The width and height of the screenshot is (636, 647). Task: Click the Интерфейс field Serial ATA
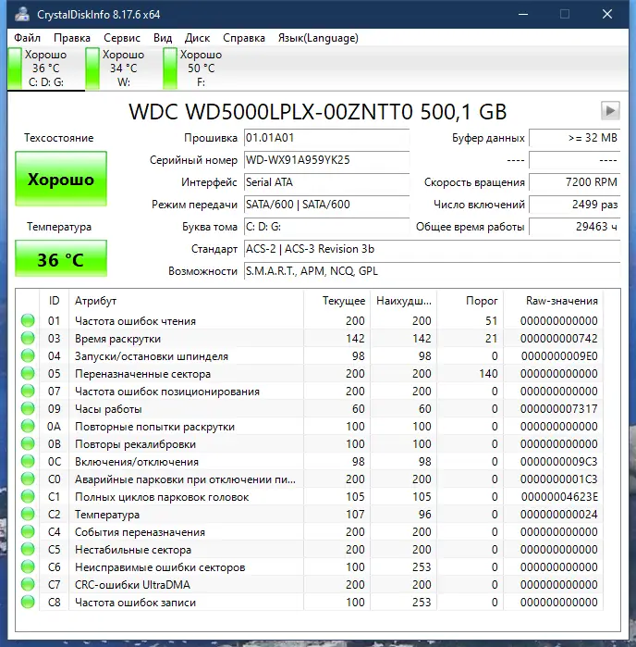pos(326,182)
